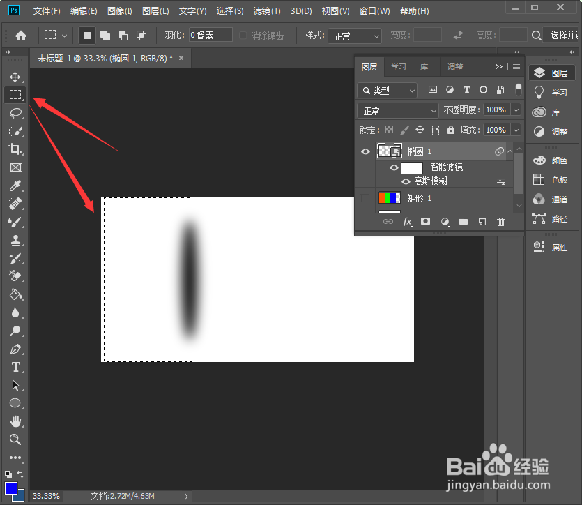Image resolution: width=582 pixels, height=505 pixels.
Task: Open the layer blend mode dropdown
Action: 398,111
